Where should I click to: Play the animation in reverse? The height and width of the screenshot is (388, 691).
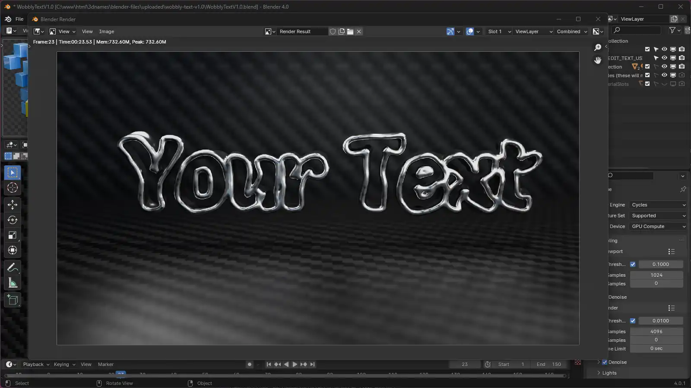286,364
